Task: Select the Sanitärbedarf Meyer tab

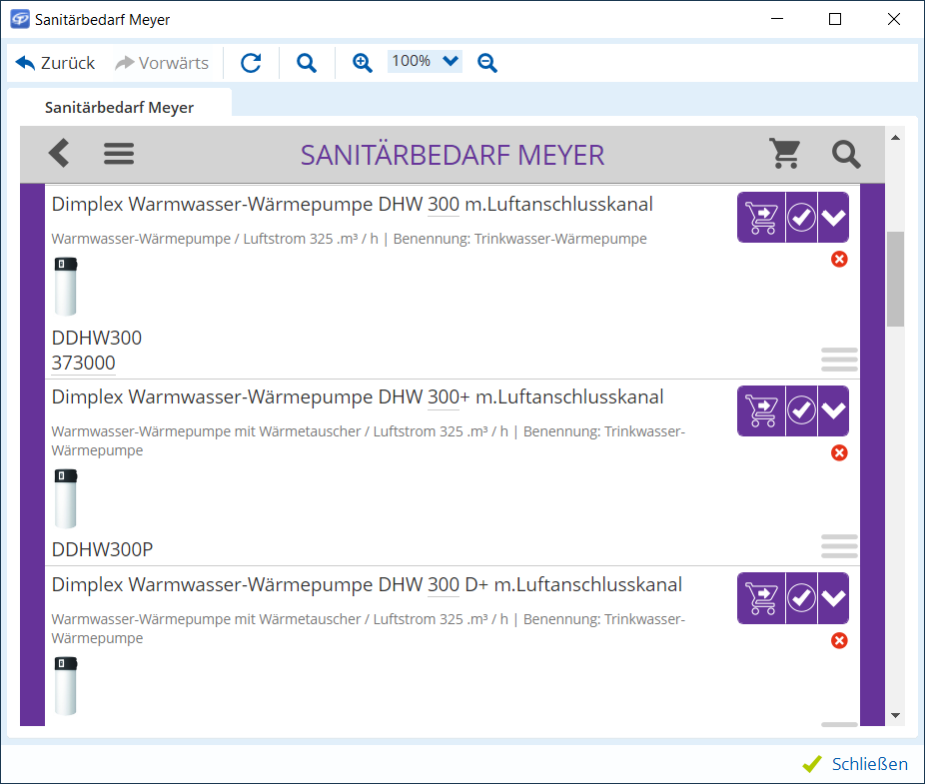Action: tap(119, 107)
